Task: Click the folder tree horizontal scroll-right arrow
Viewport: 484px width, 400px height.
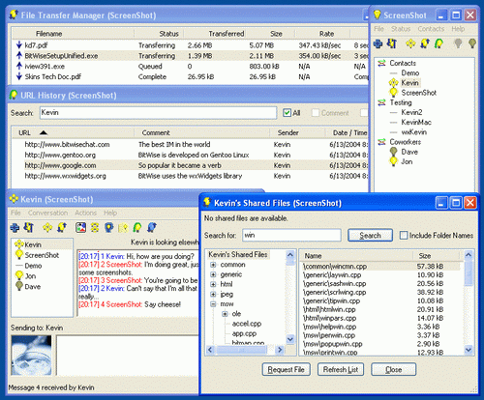Action: (x=280, y=350)
